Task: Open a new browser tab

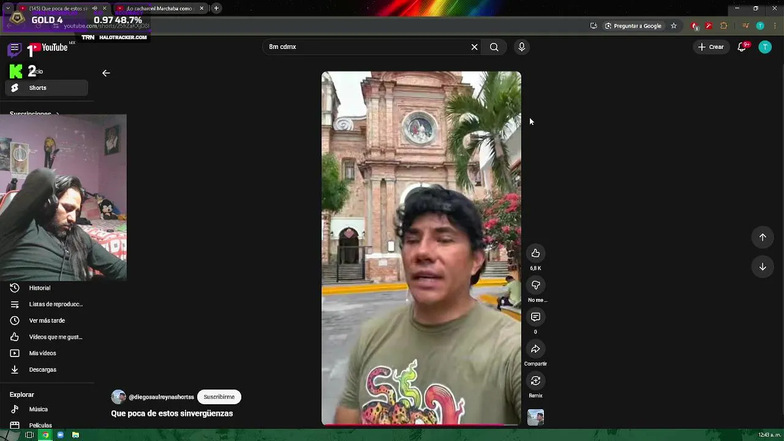Action: pyautogui.click(x=216, y=9)
